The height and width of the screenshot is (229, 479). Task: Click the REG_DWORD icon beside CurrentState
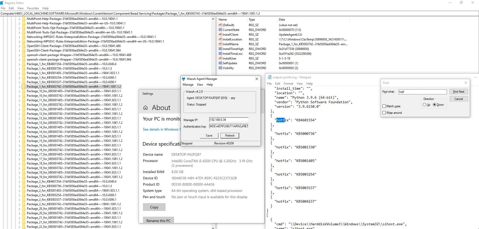(x=220, y=30)
